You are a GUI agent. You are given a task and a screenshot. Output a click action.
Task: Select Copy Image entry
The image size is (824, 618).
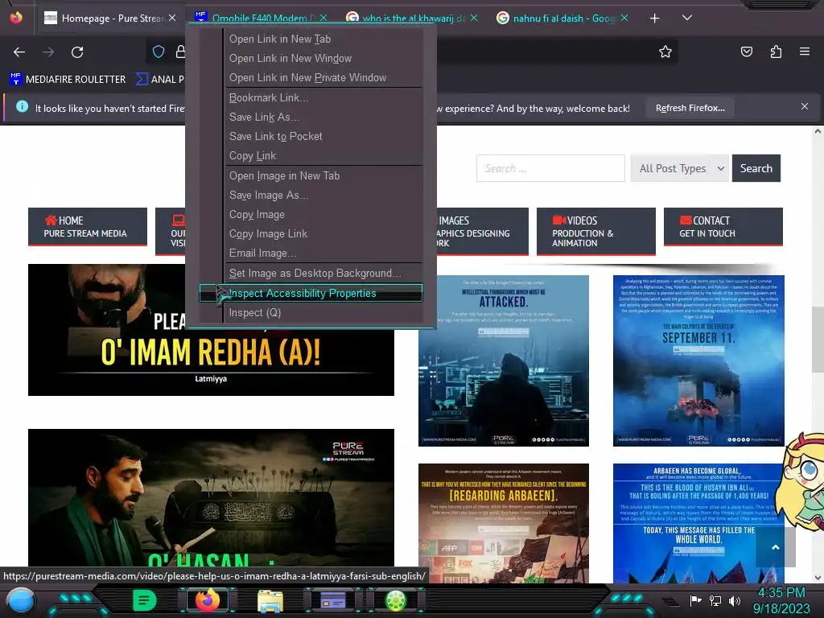(323, 215)
